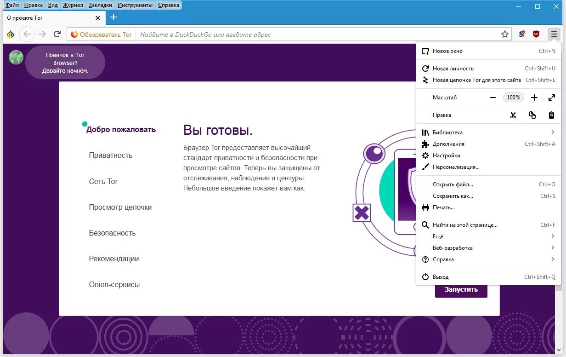The image size is (566, 357).
Task: Open the 'Справка' menu in menu bar
Action: 169,5
